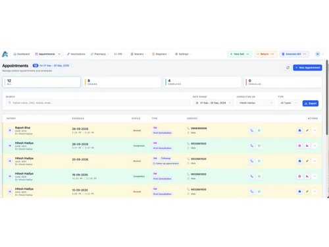Filter by the Completed appointments card
The width and height of the screenshot is (329, 247).
203,82
